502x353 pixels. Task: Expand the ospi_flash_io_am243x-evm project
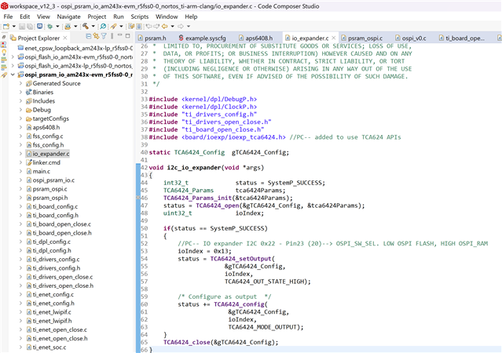13,57
